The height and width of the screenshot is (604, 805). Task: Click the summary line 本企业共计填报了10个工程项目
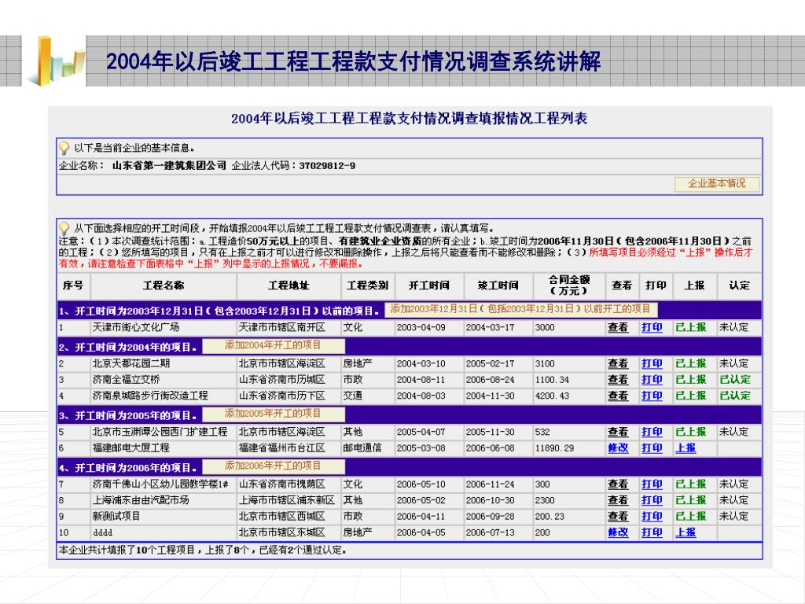click(x=203, y=550)
